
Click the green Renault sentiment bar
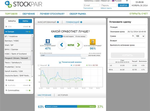tap(86, 107)
